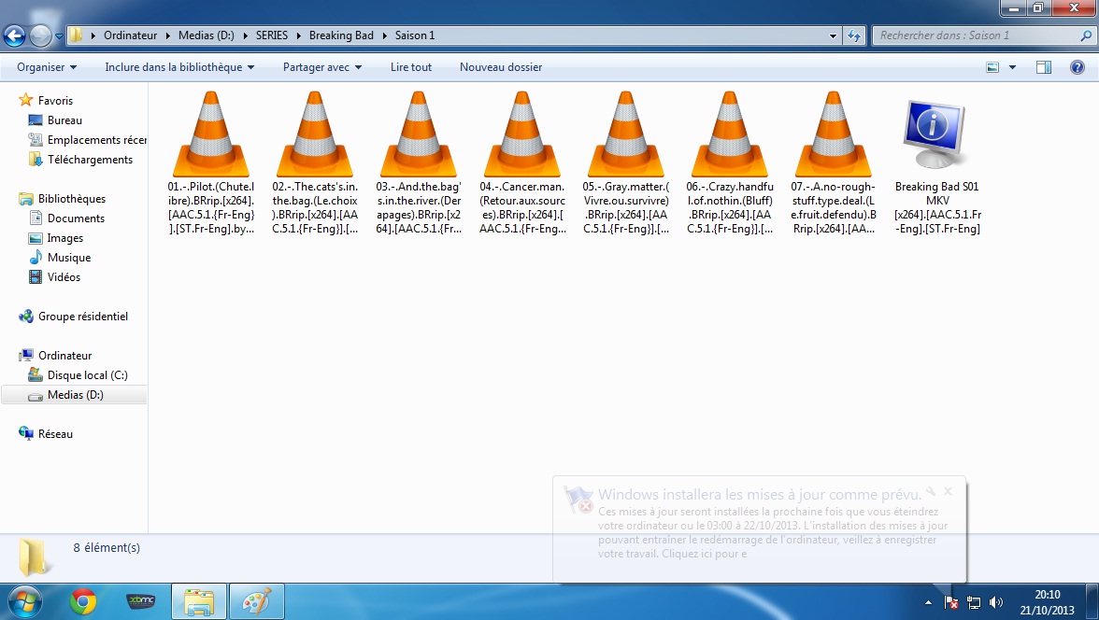The height and width of the screenshot is (620, 1099).
Task: Close the Windows update notification balloon
Action: (x=948, y=491)
